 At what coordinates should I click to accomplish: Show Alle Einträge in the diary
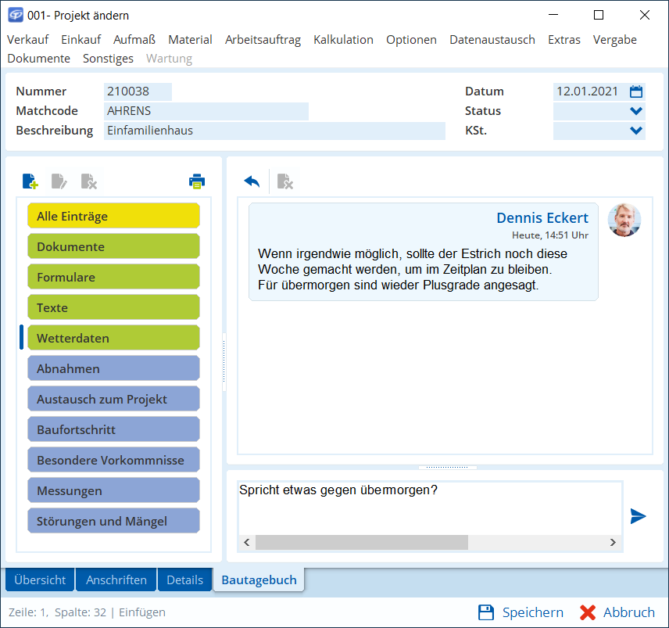113,216
